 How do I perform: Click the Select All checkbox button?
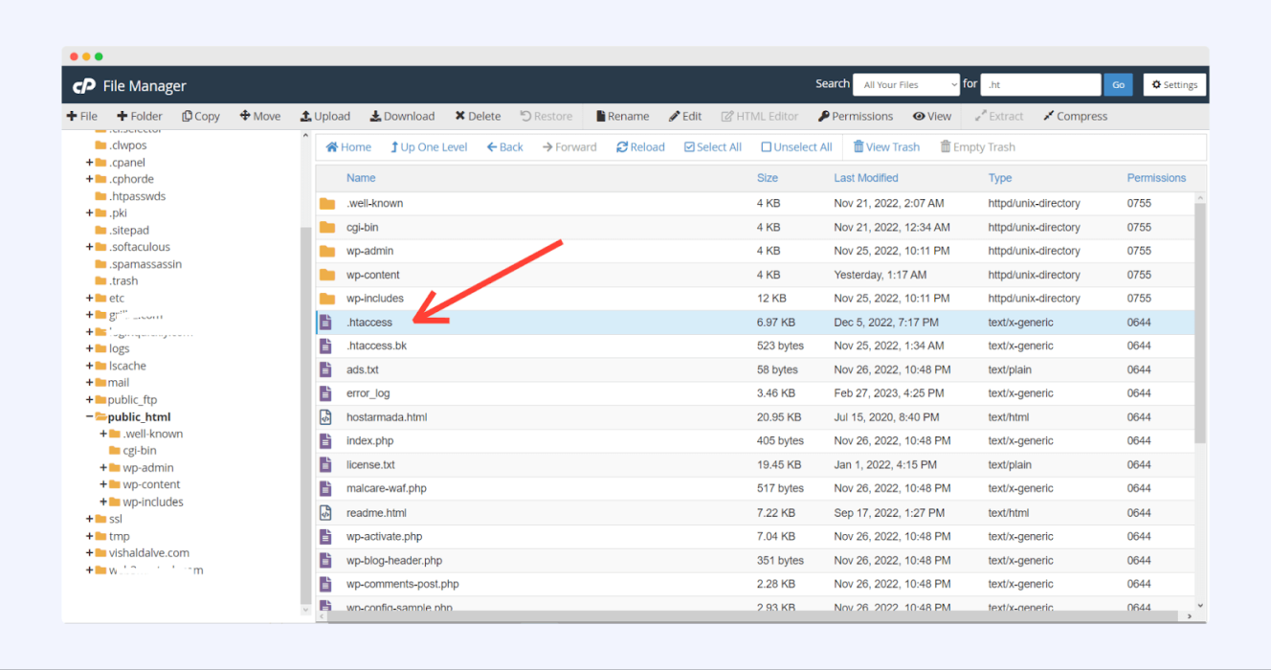[x=689, y=147]
